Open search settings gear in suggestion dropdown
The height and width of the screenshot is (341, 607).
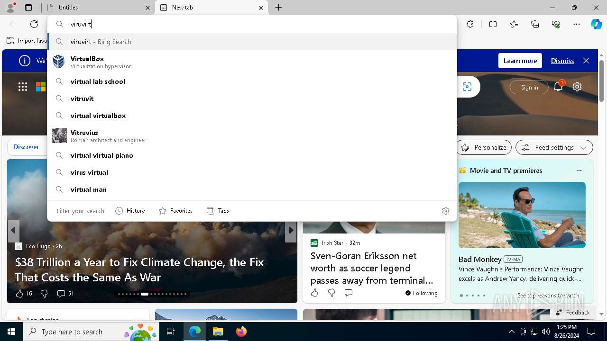445,211
